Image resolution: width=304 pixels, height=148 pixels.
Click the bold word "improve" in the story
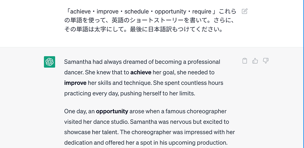(75, 83)
